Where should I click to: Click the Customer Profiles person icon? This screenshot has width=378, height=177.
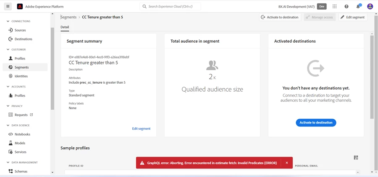(10, 58)
